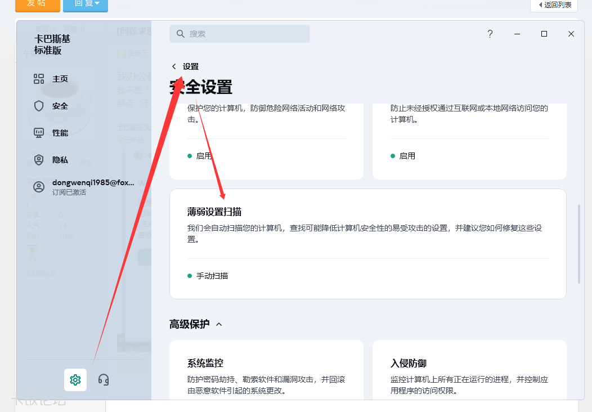The width and height of the screenshot is (592, 412).
Task: Open the settings gear icon
Action: 75,379
